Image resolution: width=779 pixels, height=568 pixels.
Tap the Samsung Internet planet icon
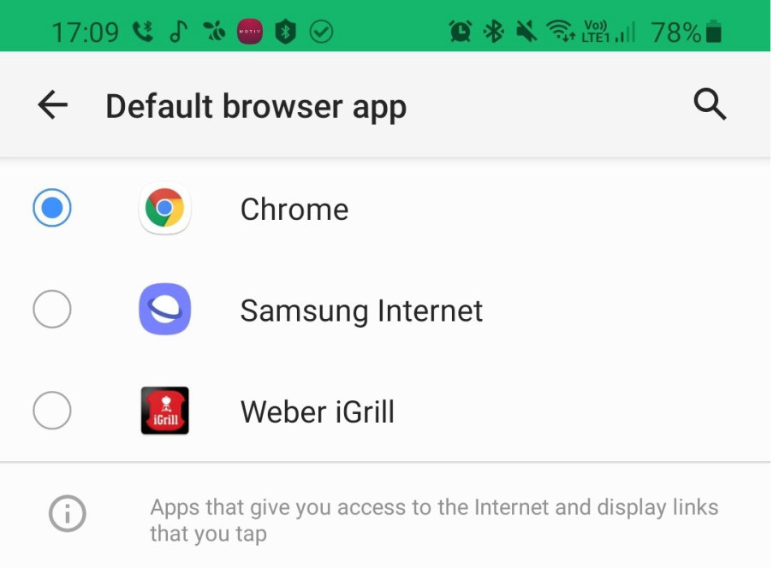(165, 309)
